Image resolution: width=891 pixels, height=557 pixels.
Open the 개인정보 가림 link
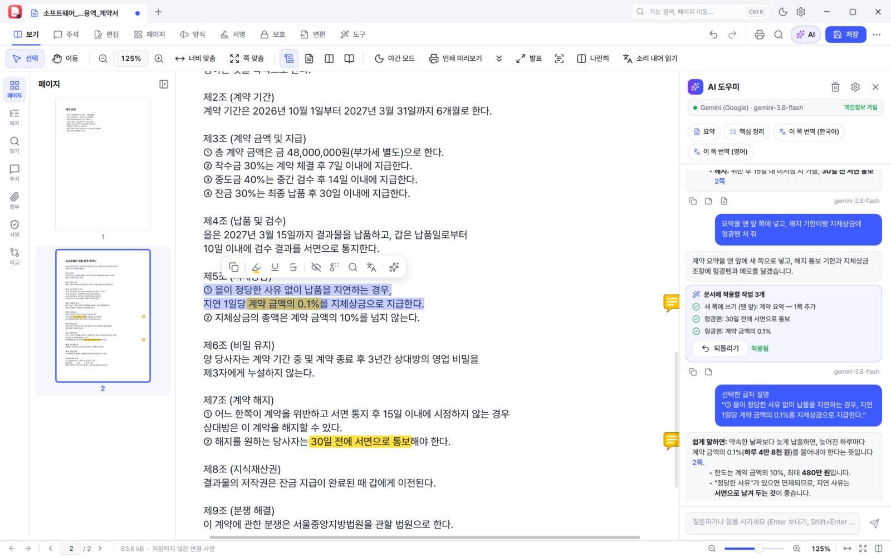[x=860, y=108]
